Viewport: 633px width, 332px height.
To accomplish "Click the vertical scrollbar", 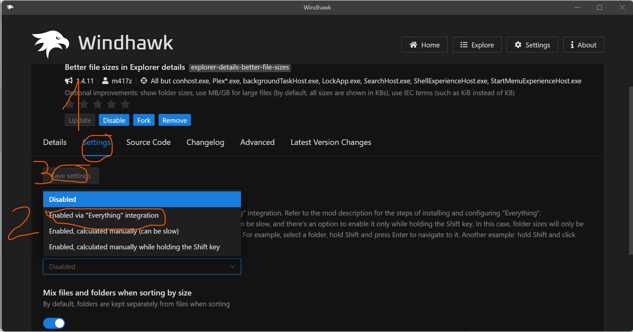I will pos(631,170).
